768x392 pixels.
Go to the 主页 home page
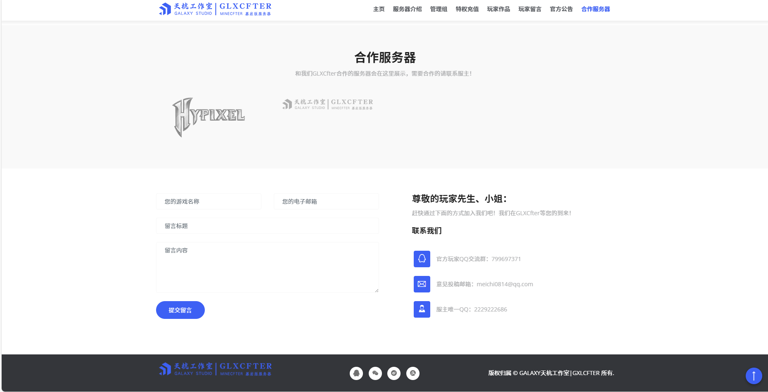(x=379, y=9)
